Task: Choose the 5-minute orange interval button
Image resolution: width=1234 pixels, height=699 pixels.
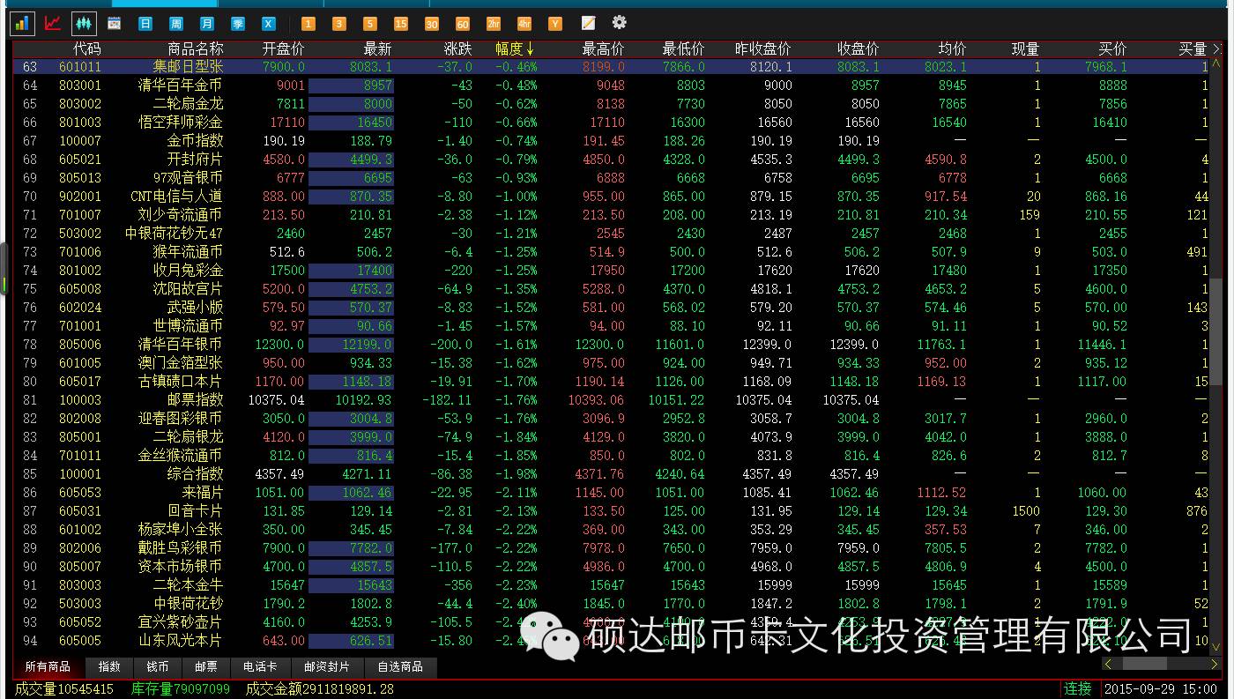Action: pyautogui.click(x=370, y=24)
